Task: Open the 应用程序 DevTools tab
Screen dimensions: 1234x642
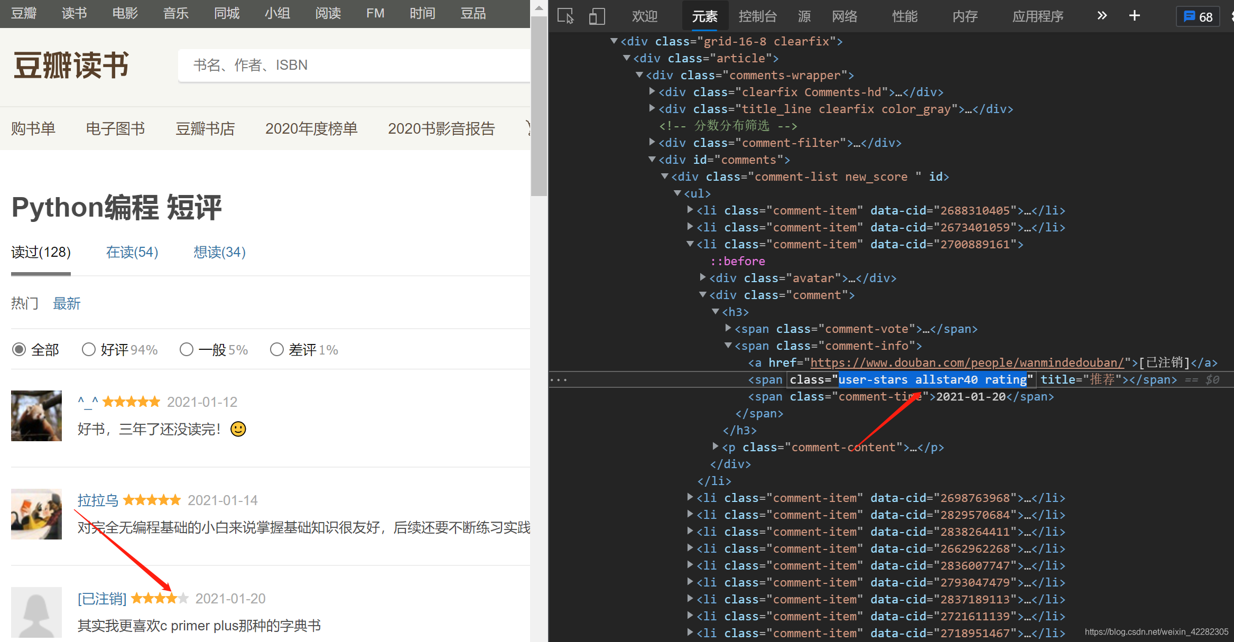Action: (x=1038, y=16)
